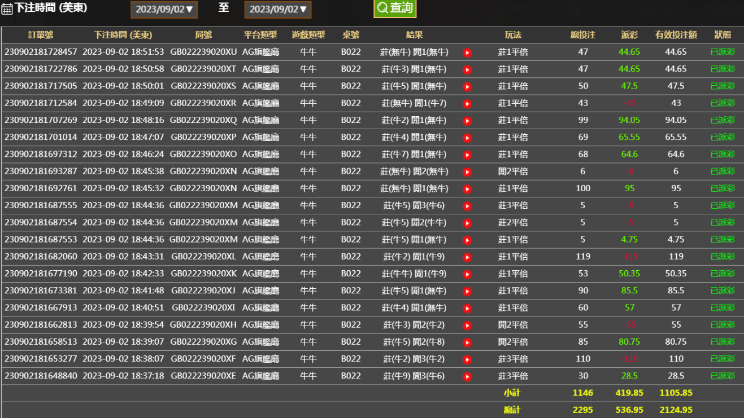This screenshot has width=744, height=418.
Task: Click the 狀態 column header
Action: [x=723, y=35]
